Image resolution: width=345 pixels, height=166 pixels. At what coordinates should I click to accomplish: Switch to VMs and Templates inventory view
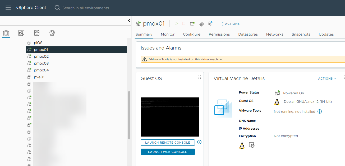pyautogui.click(x=21, y=33)
